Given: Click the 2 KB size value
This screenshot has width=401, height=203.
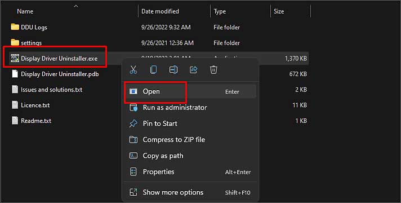Looking at the screenshot, I should (x=301, y=90).
